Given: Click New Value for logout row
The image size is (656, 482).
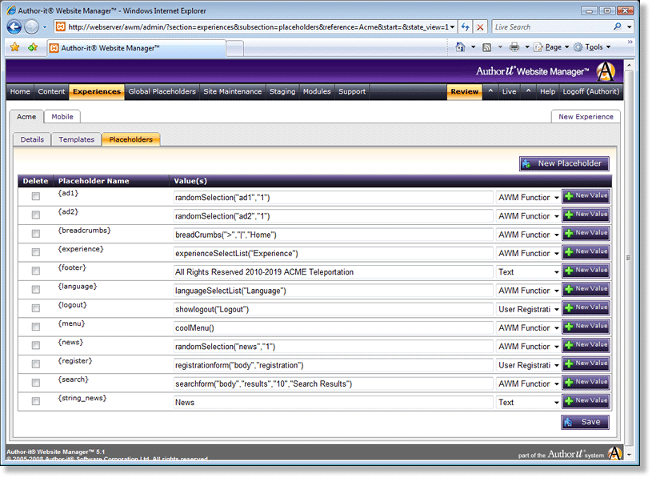Looking at the screenshot, I should coord(586,307).
